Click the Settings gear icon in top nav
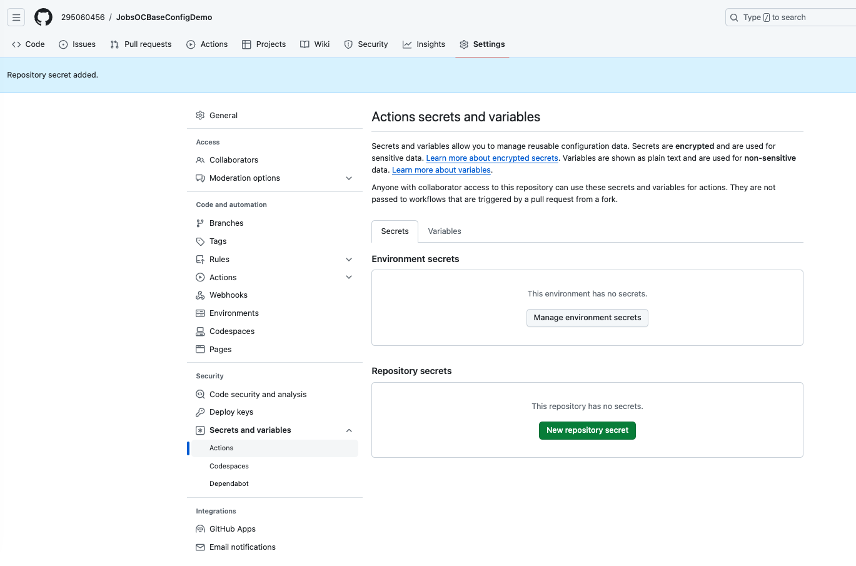The height and width of the screenshot is (566, 856). click(x=464, y=44)
